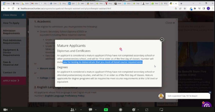Viewport: 215px width, 112px height.
Task: Open the Chrome three-dot menu
Action: pos(213,8)
